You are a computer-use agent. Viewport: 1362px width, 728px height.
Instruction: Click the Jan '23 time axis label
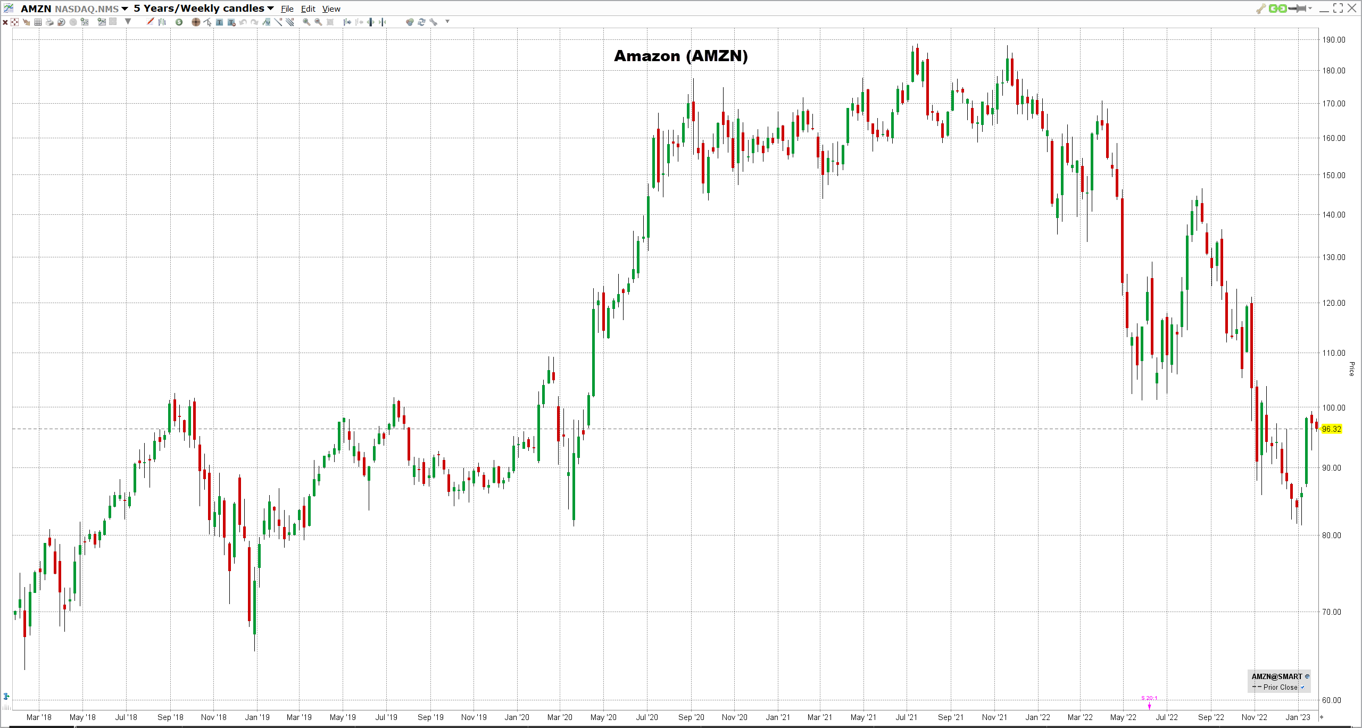pyautogui.click(x=1298, y=717)
